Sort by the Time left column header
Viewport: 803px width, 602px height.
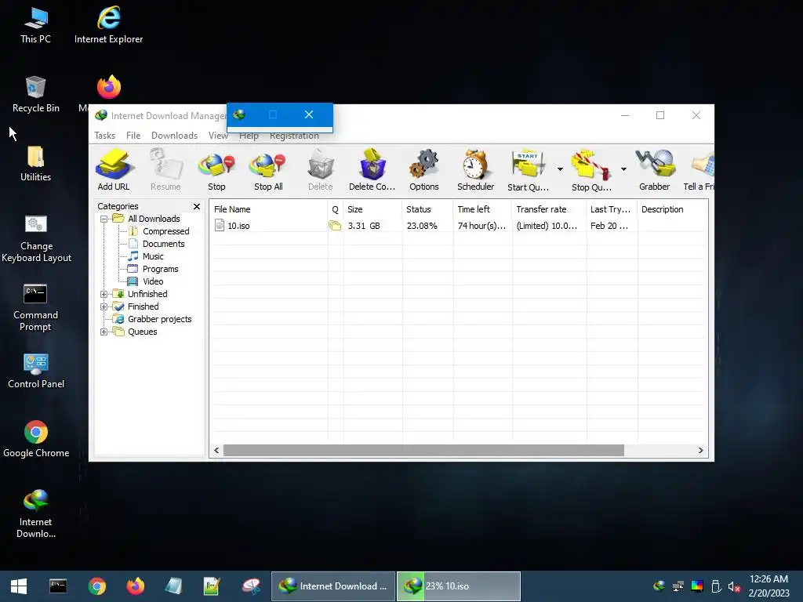pyautogui.click(x=482, y=209)
